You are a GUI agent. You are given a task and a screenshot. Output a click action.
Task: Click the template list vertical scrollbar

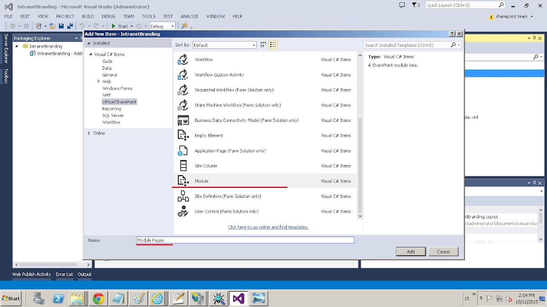point(360,166)
